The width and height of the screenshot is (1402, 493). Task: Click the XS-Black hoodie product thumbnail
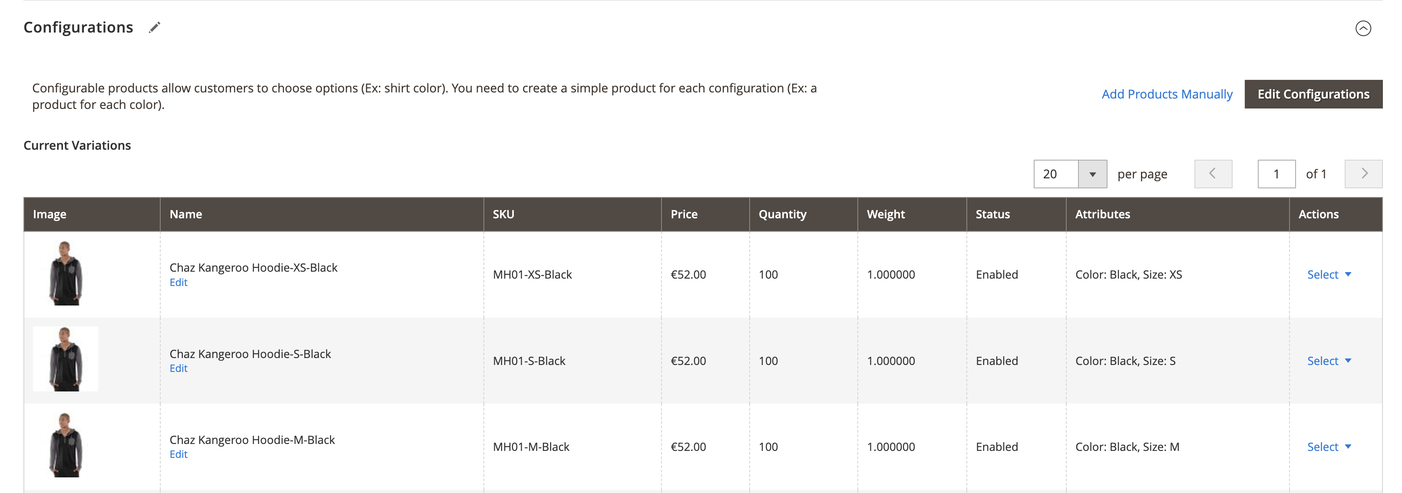pos(66,273)
